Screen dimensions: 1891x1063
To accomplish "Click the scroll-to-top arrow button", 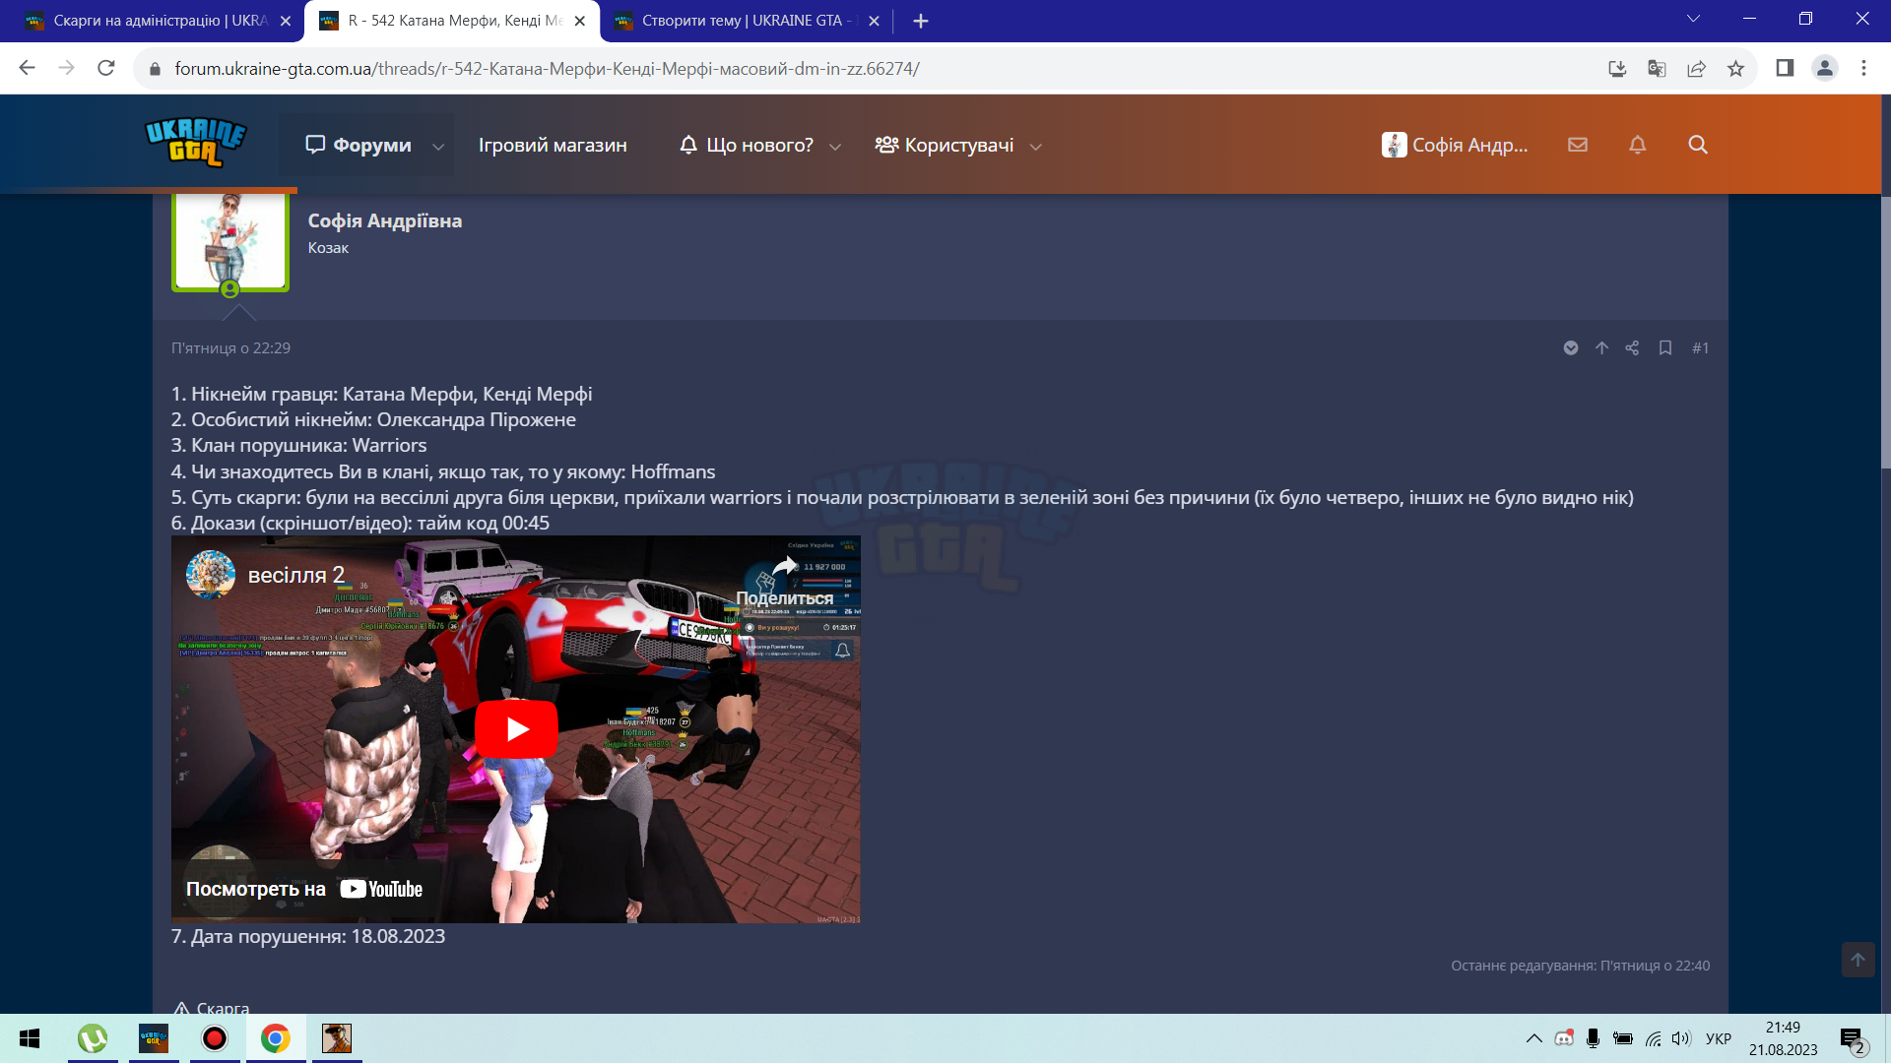I will click(1858, 960).
